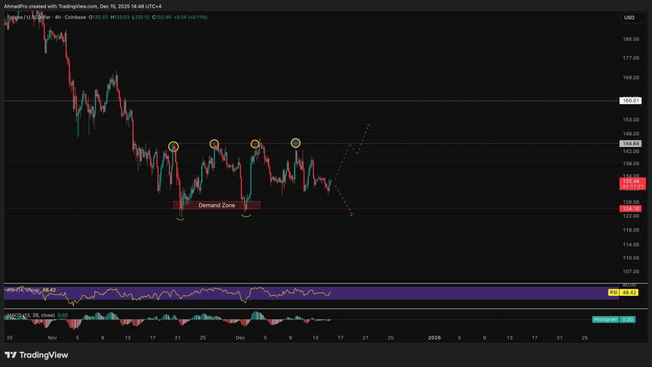Click the MACD indicator legend label

coord(29,315)
